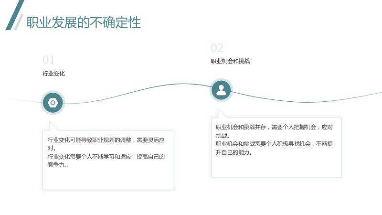382x215 pixels.
Task: Click empty area inside right callout box
Action: pos(276,166)
